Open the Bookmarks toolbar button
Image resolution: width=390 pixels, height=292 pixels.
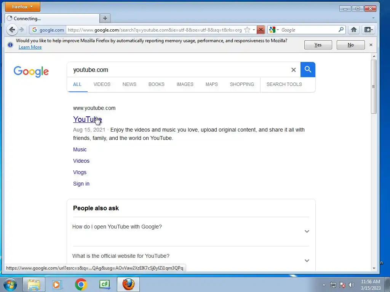368,30
